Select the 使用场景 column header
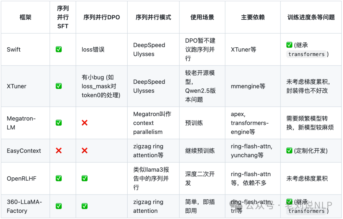Viewport: 343px width, 219px height. tap(202, 17)
